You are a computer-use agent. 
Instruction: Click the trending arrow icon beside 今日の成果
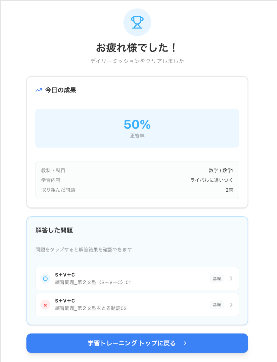coord(39,90)
